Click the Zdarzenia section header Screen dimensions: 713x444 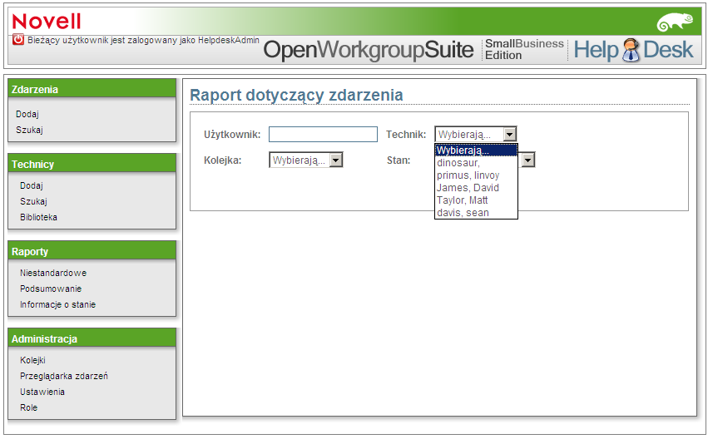92,89
